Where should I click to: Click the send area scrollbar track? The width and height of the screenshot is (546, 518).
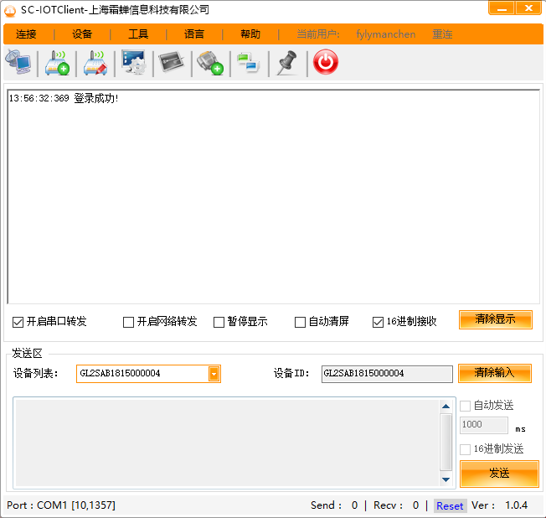(446, 443)
